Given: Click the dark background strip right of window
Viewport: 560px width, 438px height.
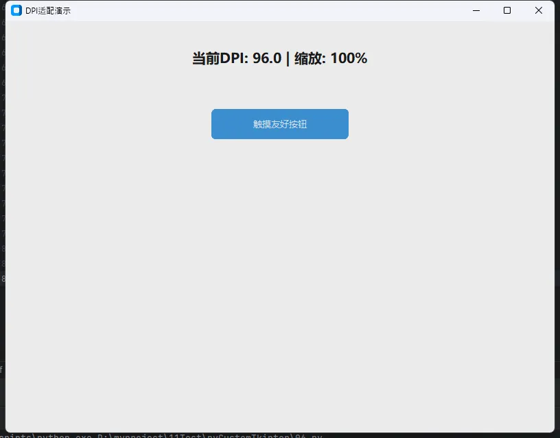Looking at the screenshot, I should [x=557, y=206].
